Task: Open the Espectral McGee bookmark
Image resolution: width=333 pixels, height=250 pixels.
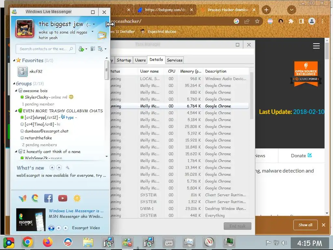Action: click(x=158, y=32)
